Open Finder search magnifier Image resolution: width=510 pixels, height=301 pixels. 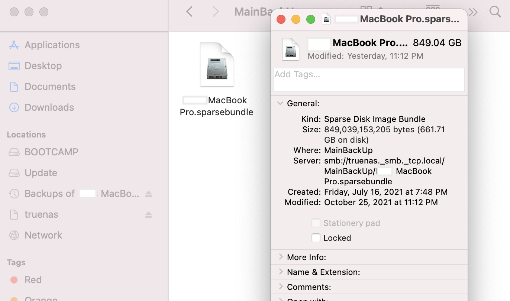495,12
